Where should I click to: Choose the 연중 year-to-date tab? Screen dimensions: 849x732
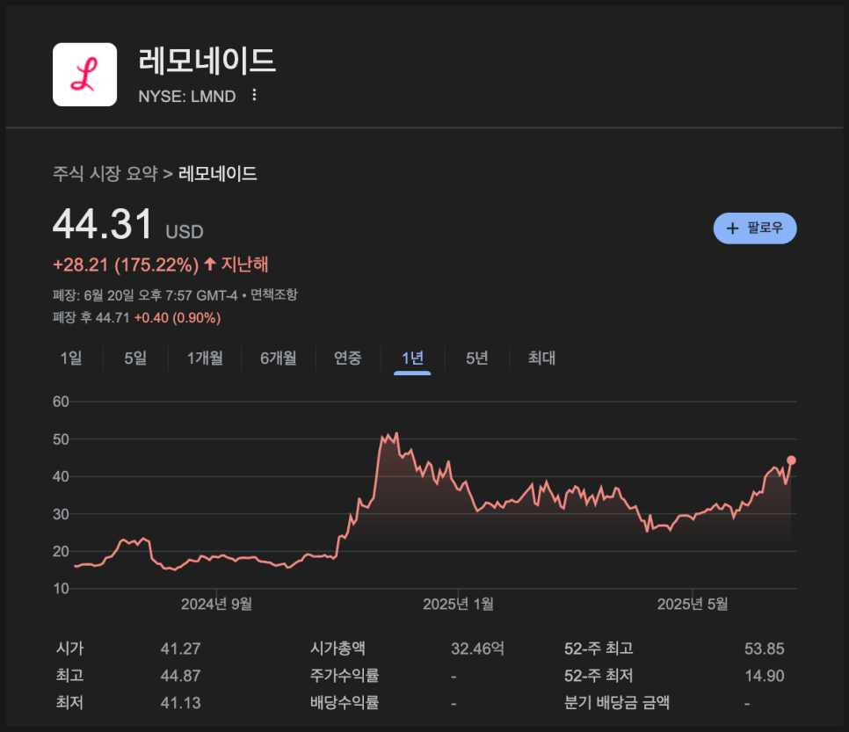click(348, 358)
